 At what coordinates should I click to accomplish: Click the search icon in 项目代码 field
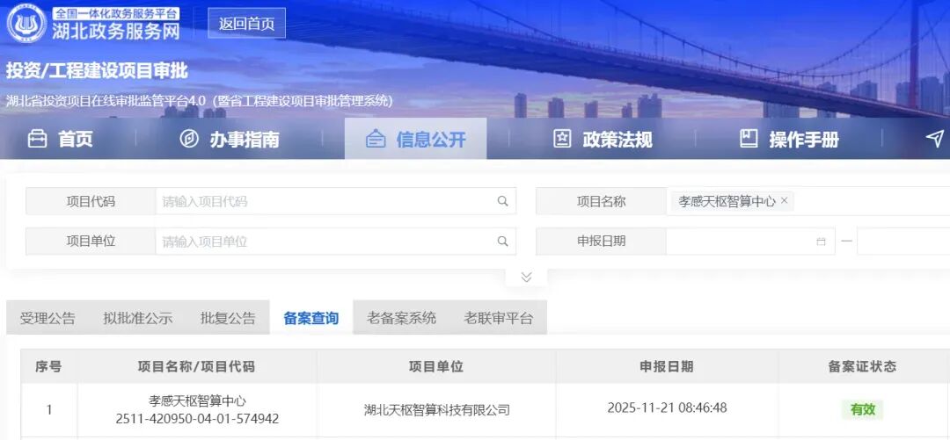(x=502, y=201)
